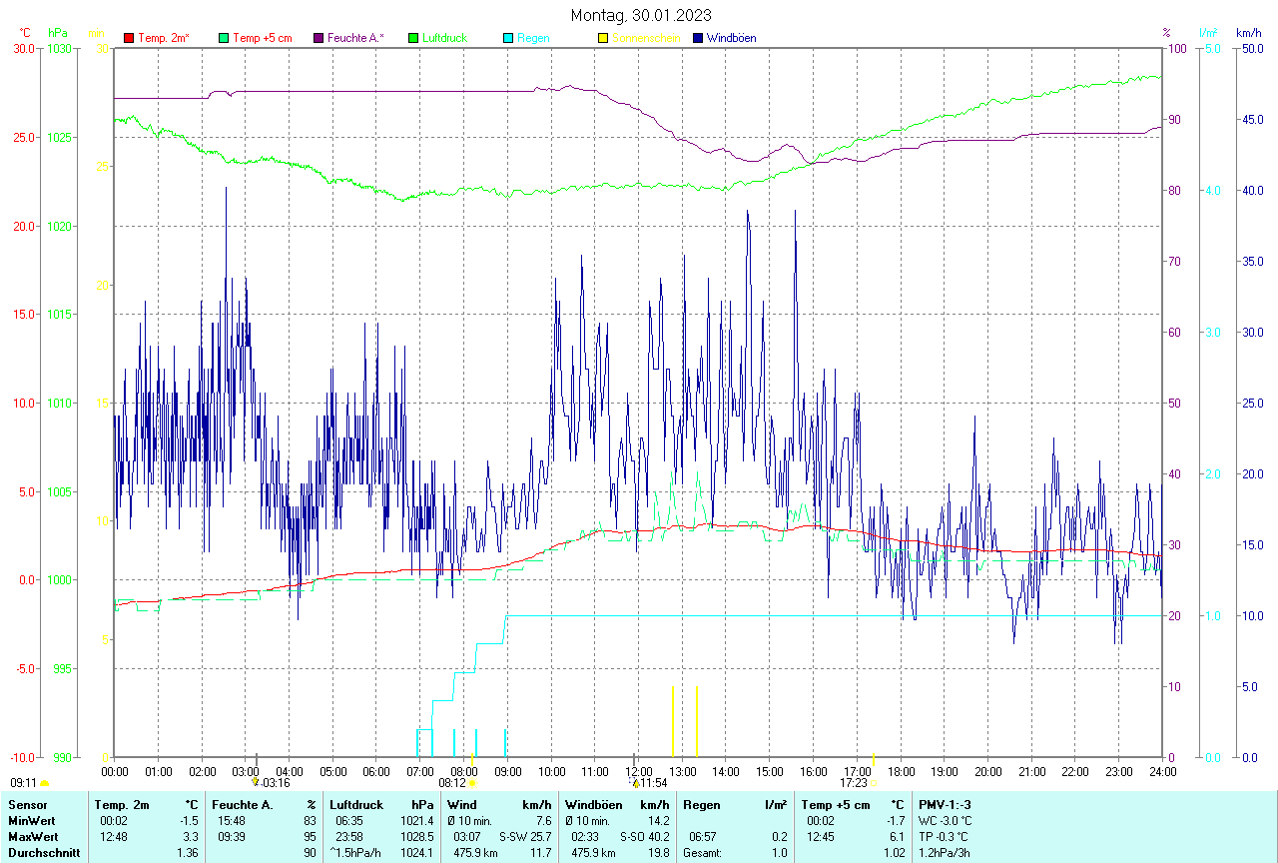Select the 'Sonnenschein' legend label
This screenshot has width=1278, height=863.
tap(646, 38)
